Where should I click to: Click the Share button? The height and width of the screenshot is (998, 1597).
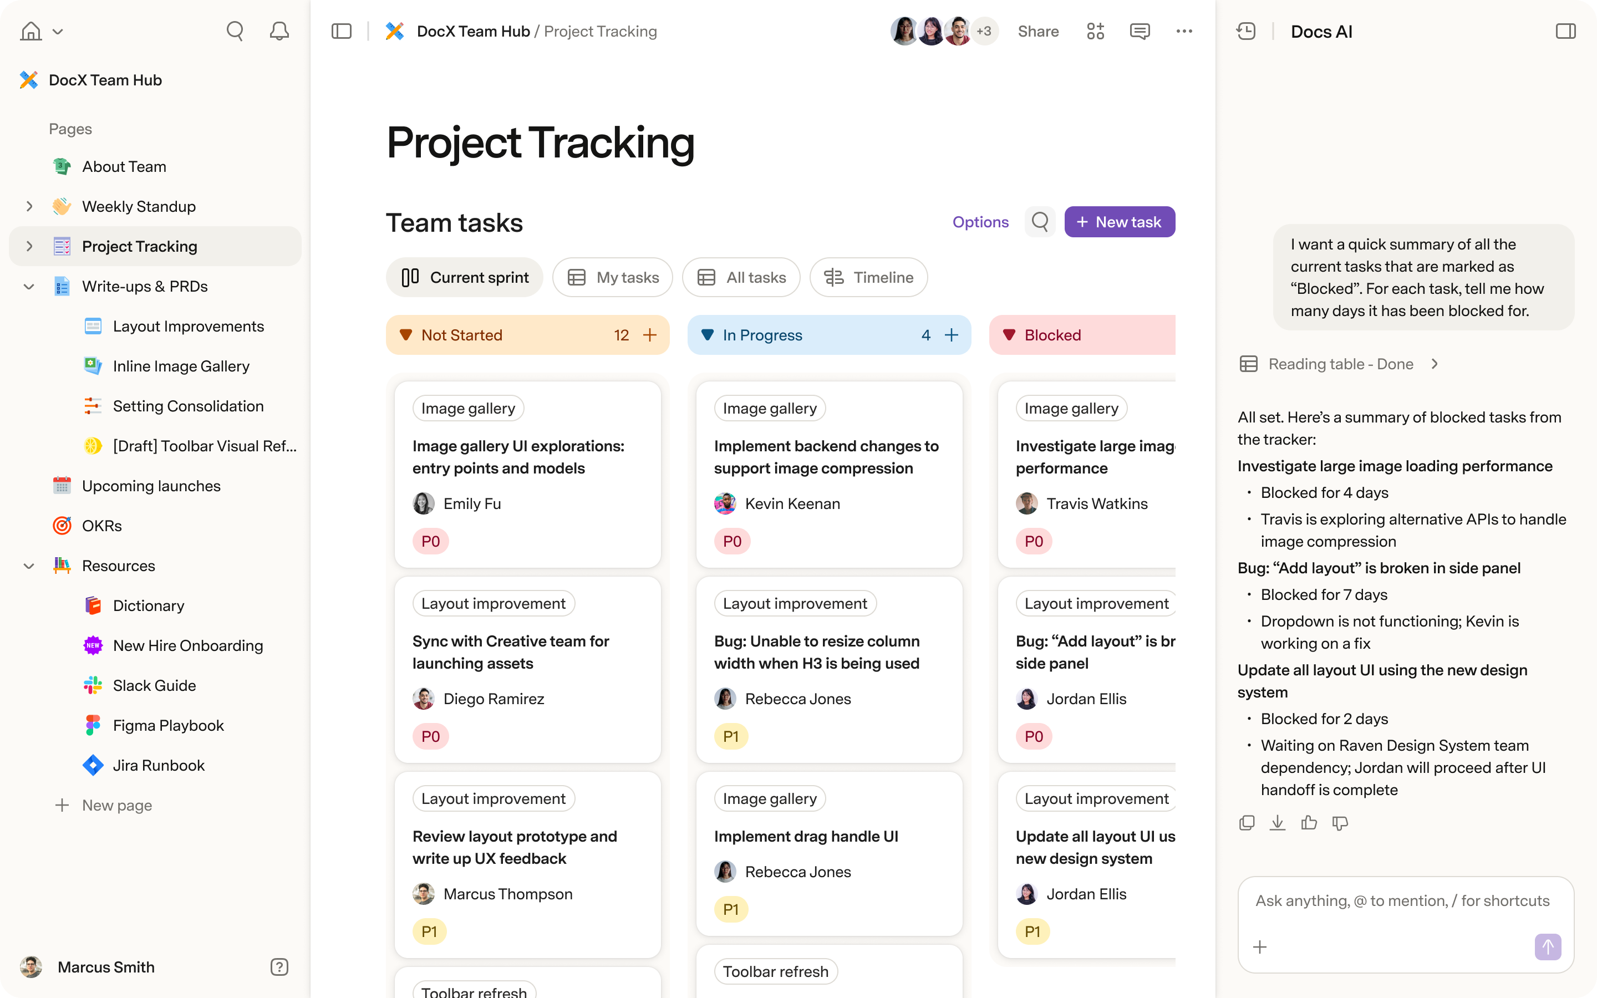tap(1038, 31)
